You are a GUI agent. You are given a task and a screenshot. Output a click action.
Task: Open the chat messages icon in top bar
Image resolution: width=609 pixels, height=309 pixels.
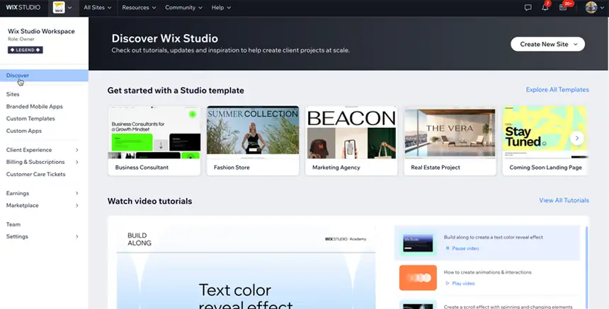(528, 7)
